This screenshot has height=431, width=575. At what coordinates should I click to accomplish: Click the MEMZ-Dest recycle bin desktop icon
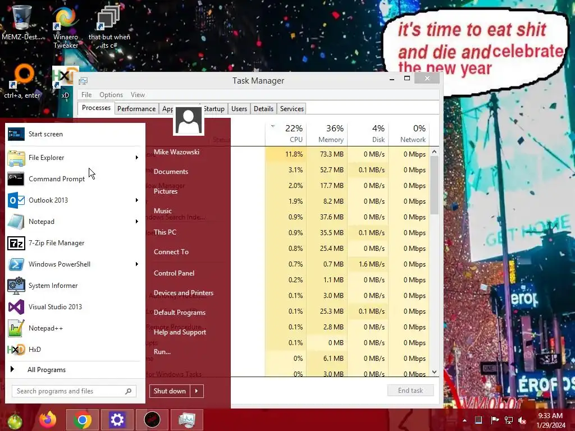tap(22, 22)
